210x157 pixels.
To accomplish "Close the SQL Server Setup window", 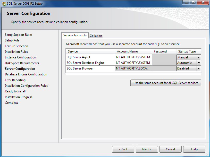I will click(203, 2).
